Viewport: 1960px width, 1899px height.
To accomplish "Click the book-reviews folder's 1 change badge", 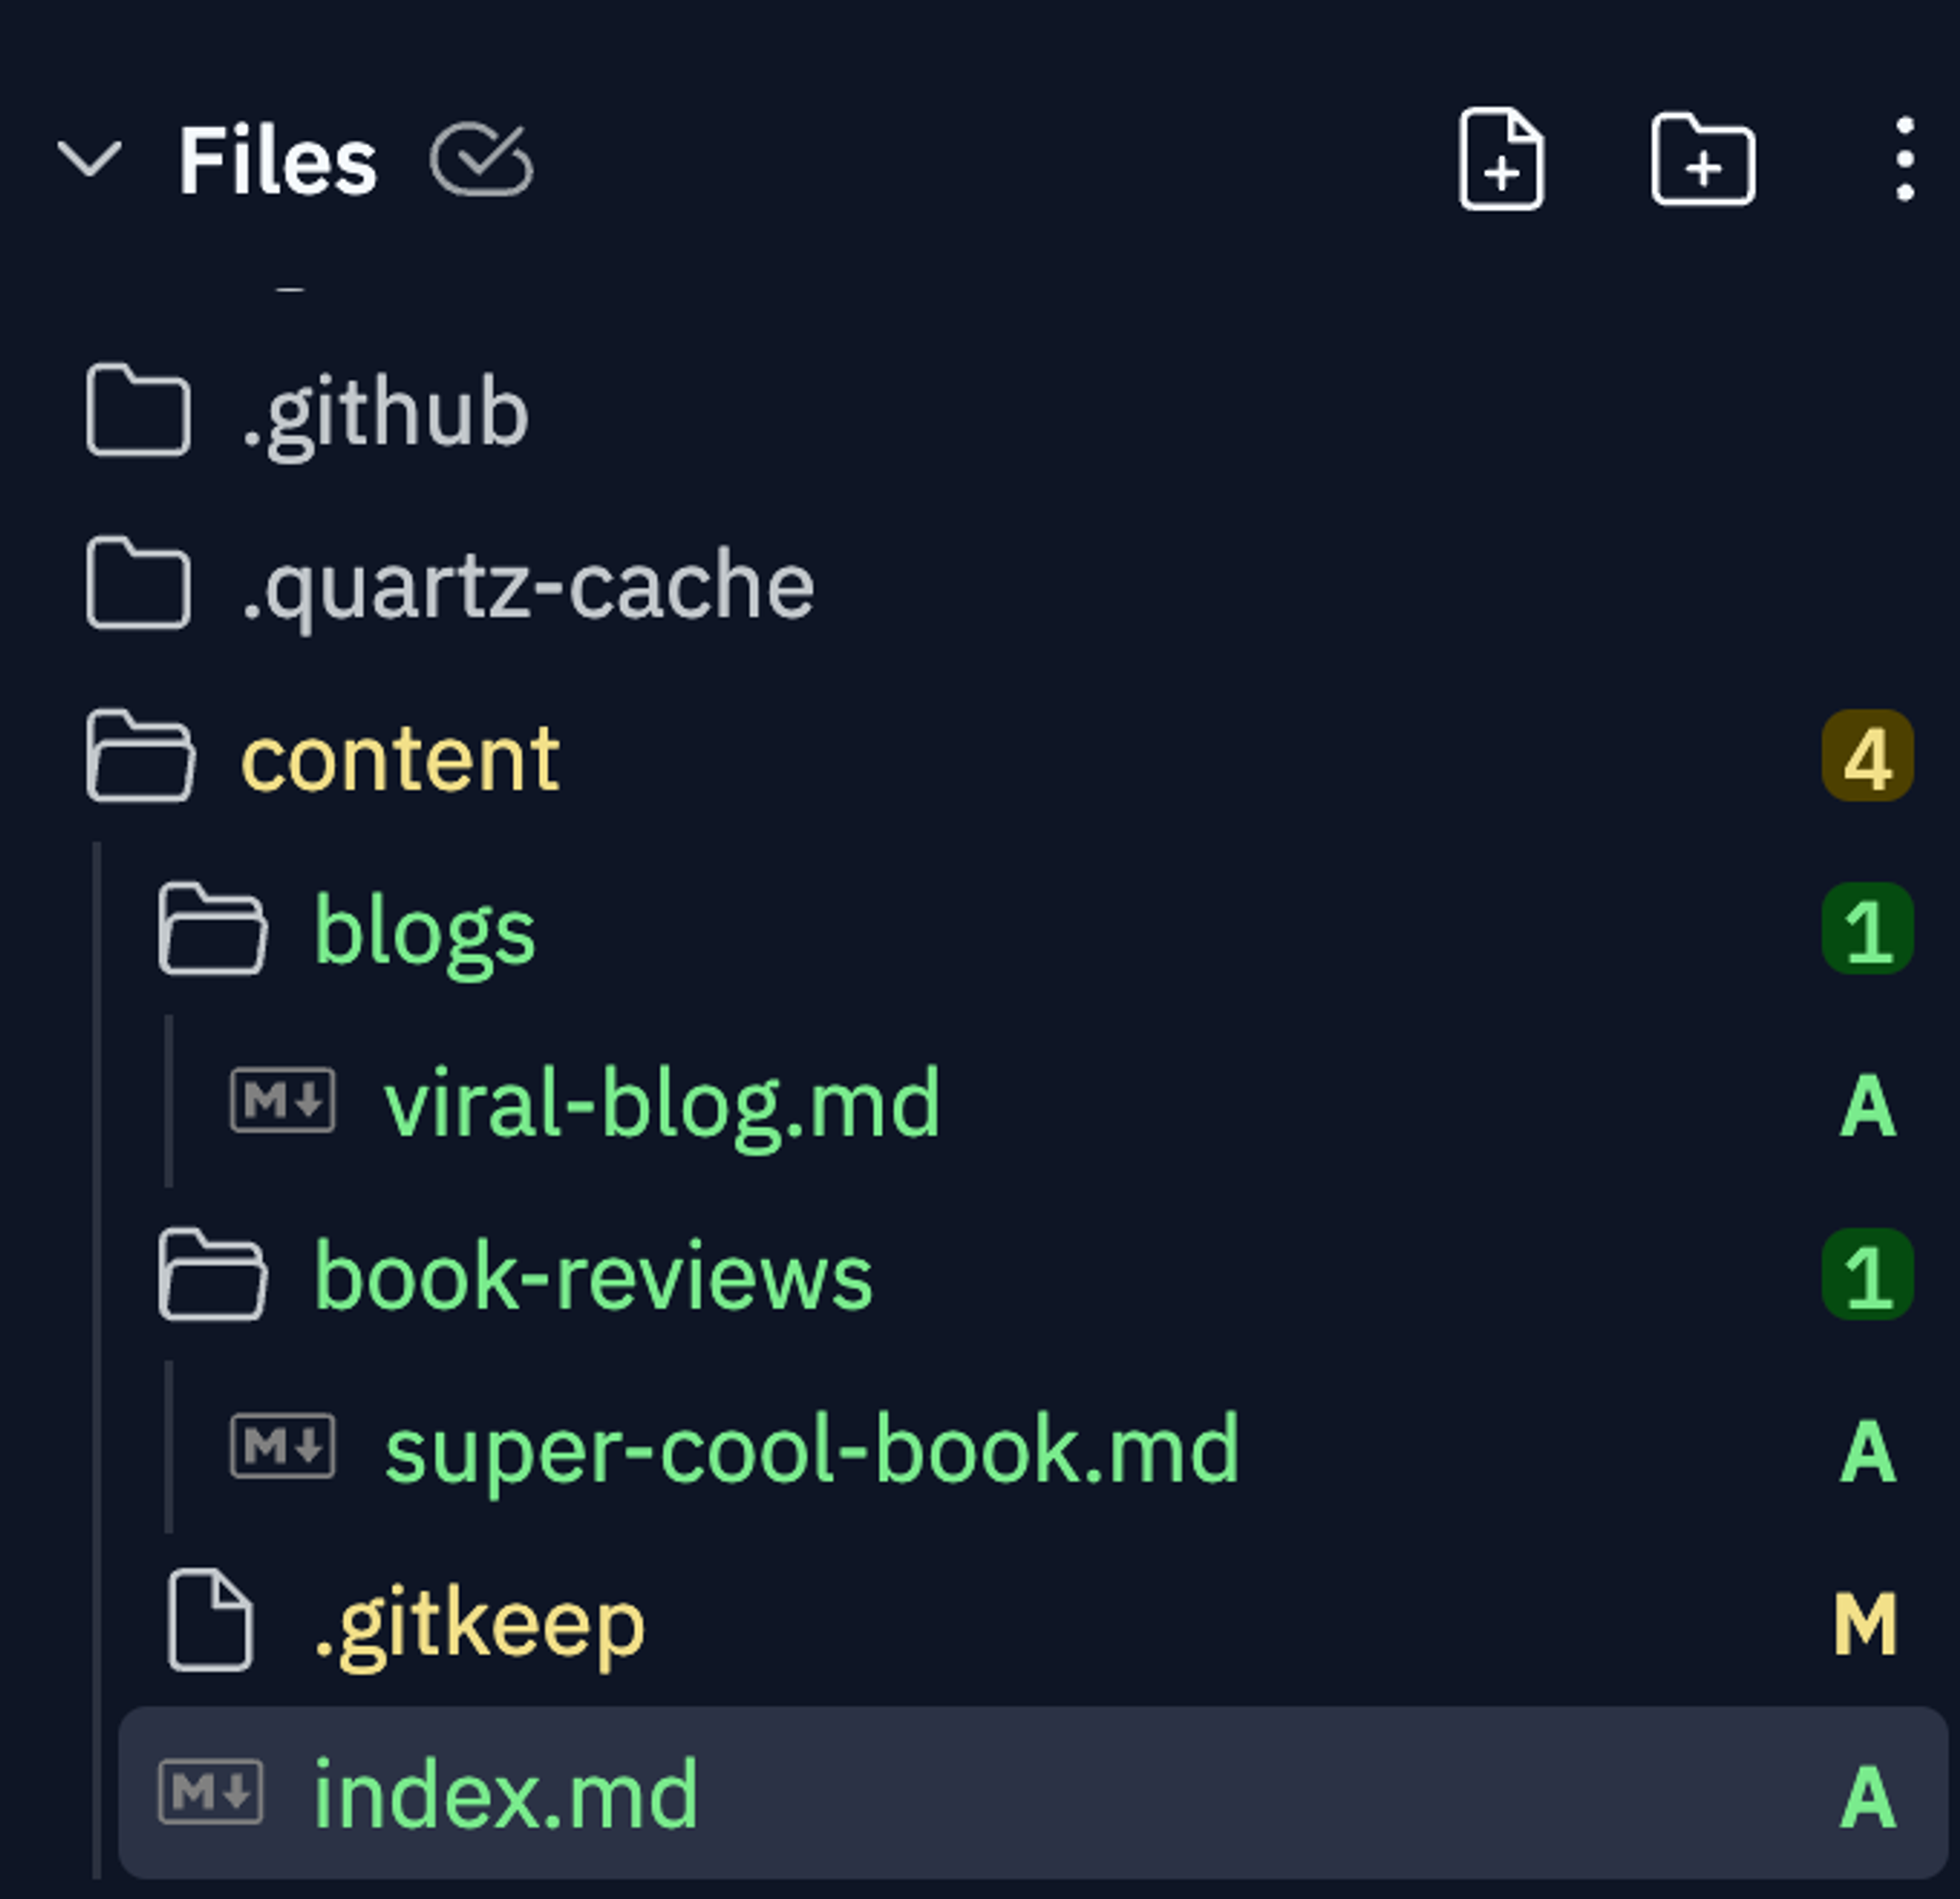I will coord(1867,1275).
